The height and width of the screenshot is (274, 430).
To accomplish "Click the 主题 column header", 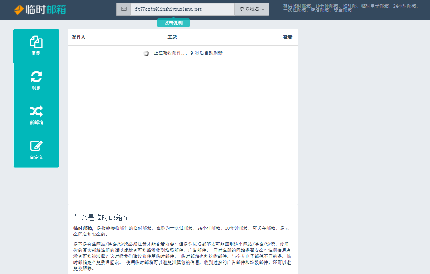I will 173,37.
